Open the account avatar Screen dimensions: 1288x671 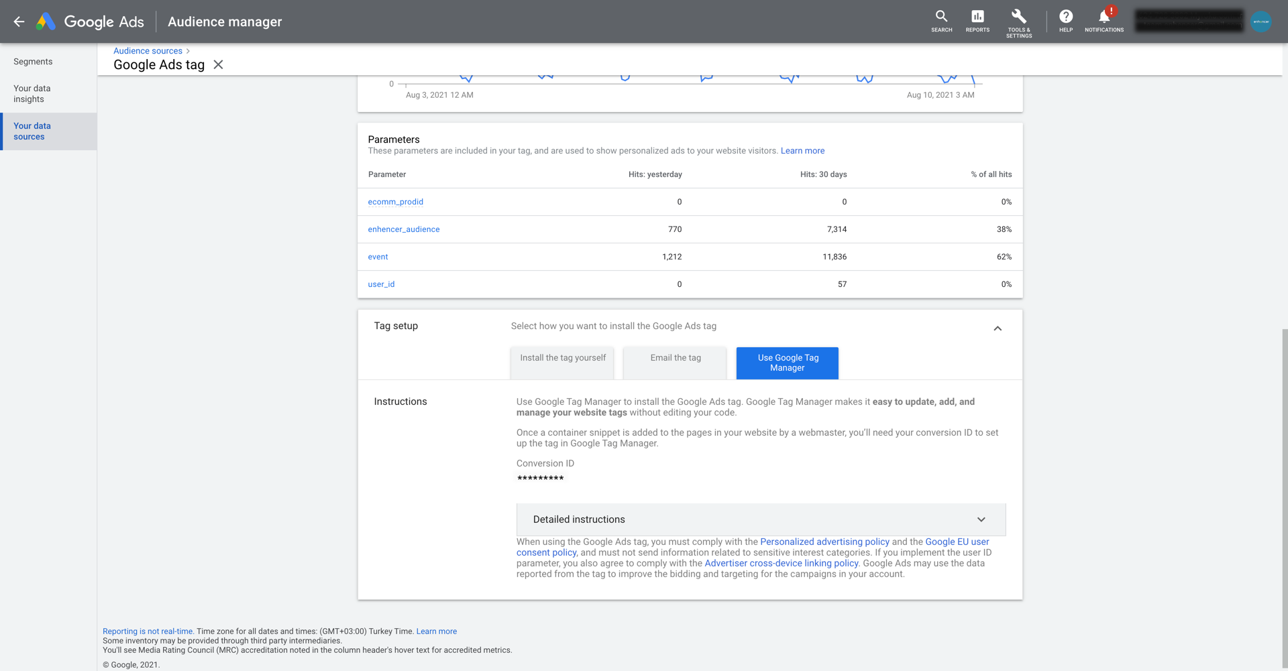click(x=1261, y=21)
